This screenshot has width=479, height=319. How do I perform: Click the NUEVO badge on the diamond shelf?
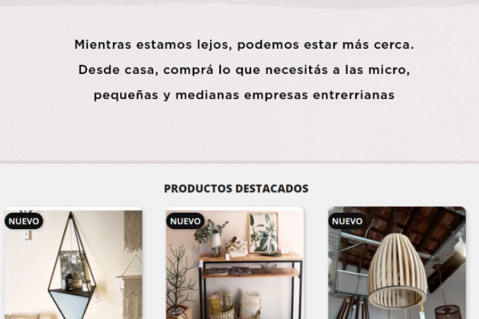point(24,221)
